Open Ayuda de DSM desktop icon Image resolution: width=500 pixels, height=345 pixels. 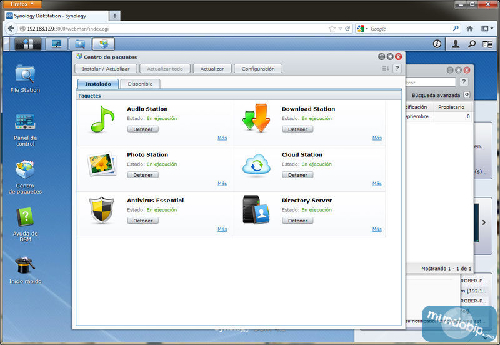tap(25, 225)
